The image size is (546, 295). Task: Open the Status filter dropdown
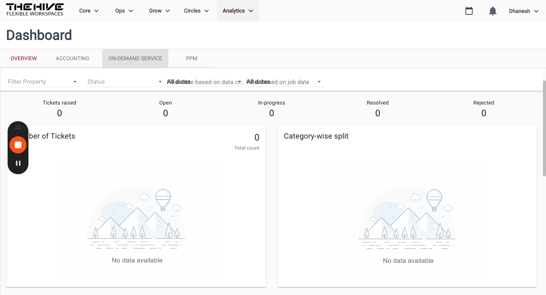pyautogui.click(x=125, y=82)
